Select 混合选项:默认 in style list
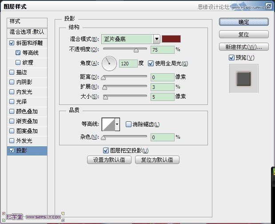The image size is (275, 224). coord(27,33)
